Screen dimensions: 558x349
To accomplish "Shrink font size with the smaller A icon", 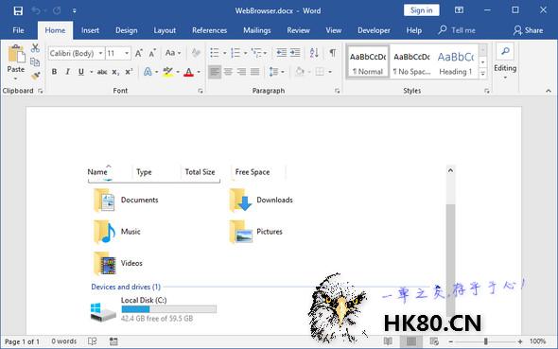I will coord(152,53).
